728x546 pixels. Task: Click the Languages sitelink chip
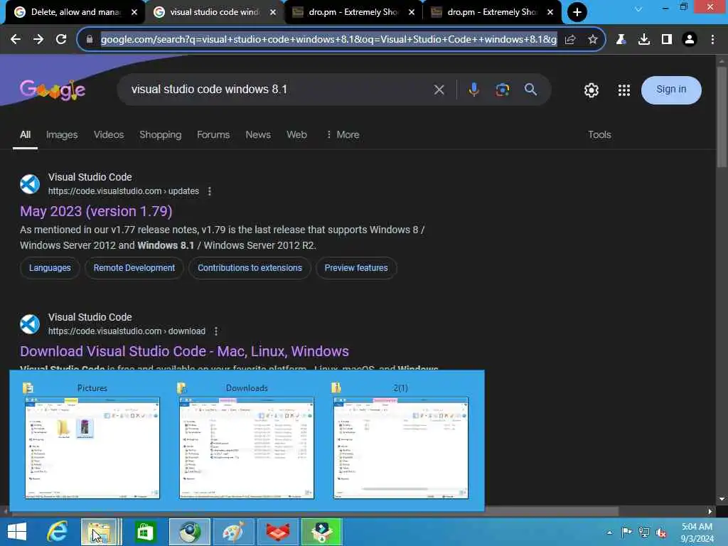(x=50, y=268)
